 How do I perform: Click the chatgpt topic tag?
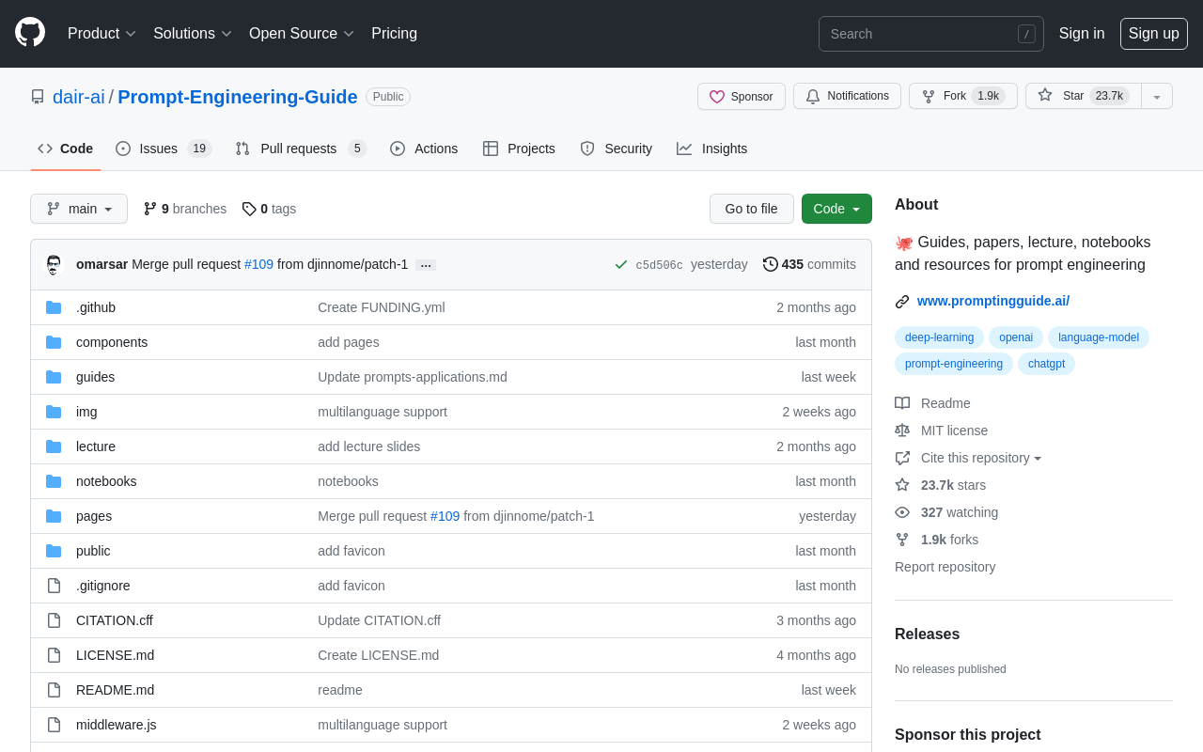click(x=1046, y=364)
